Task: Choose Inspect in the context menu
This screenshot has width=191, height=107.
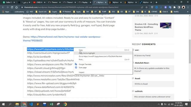Action: point(103,72)
